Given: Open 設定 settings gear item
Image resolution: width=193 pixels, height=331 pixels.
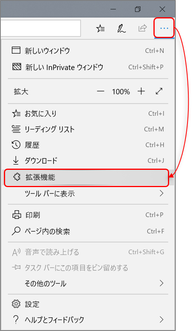Looking at the screenshot, I should tap(88, 304).
